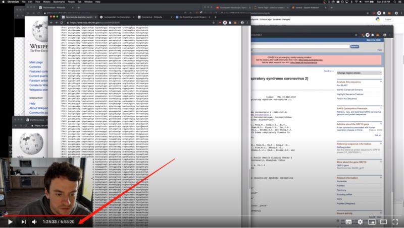Collapse the Analyze this sequence section

click(x=381, y=82)
